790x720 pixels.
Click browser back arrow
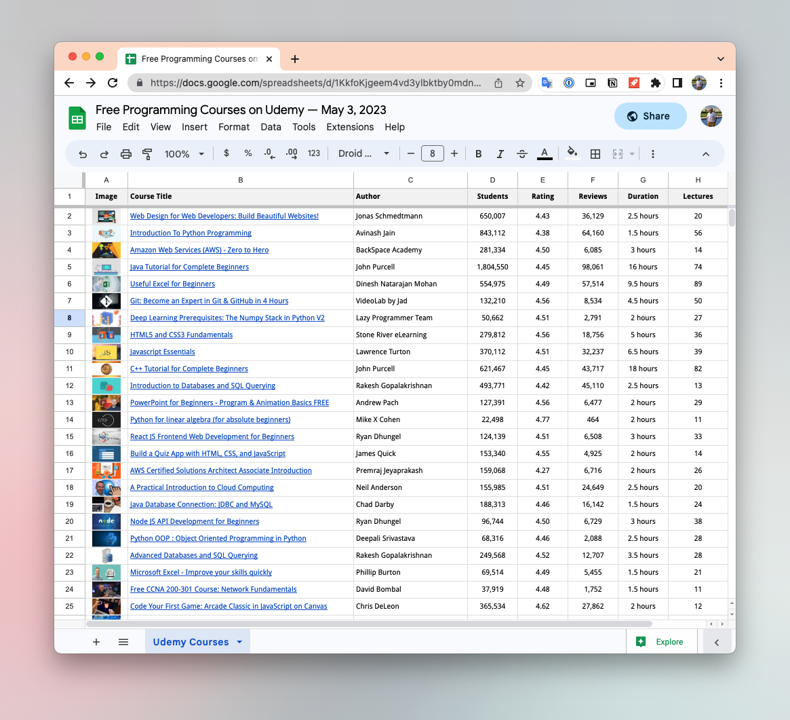[x=69, y=83]
